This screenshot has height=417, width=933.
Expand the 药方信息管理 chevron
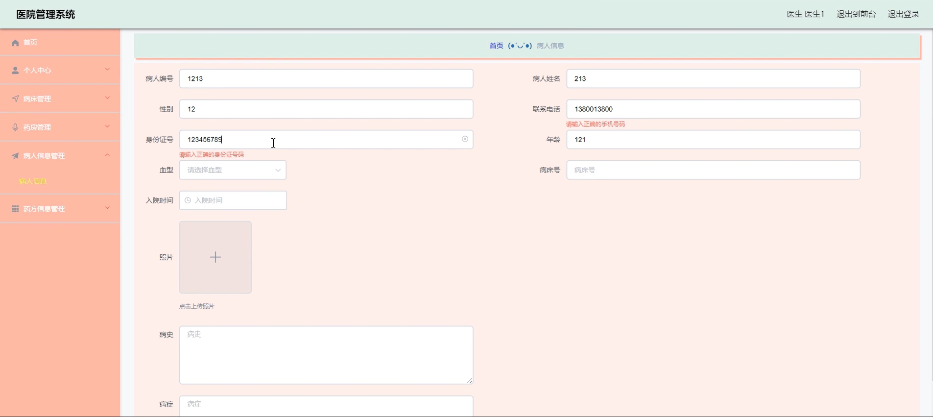point(107,208)
